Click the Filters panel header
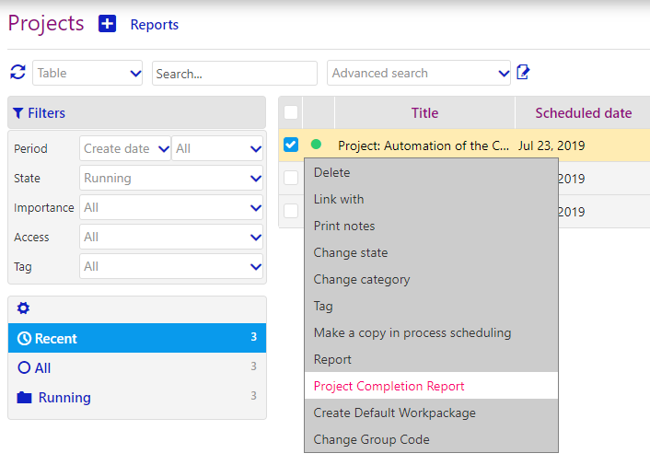650x465 pixels. pos(137,112)
